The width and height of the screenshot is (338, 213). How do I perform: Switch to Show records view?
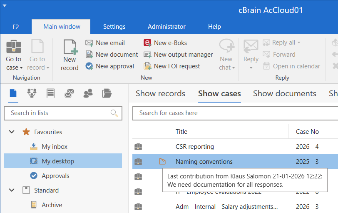(x=160, y=94)
